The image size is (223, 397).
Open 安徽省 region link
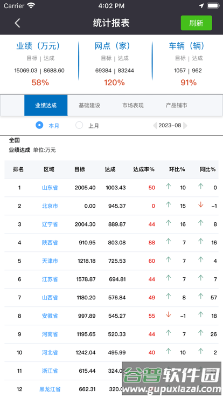(50, 316)
